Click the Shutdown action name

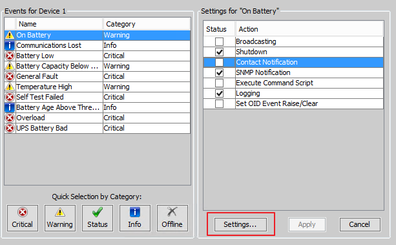(251, 52)
